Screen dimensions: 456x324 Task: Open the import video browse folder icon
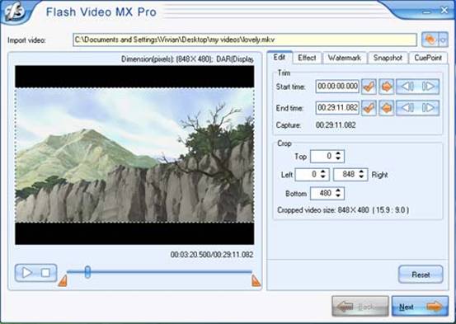tap(430, 40)
